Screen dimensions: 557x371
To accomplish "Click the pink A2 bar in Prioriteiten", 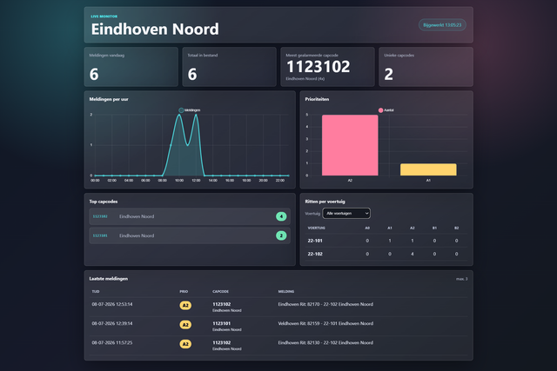I will (x=350, y=145).
